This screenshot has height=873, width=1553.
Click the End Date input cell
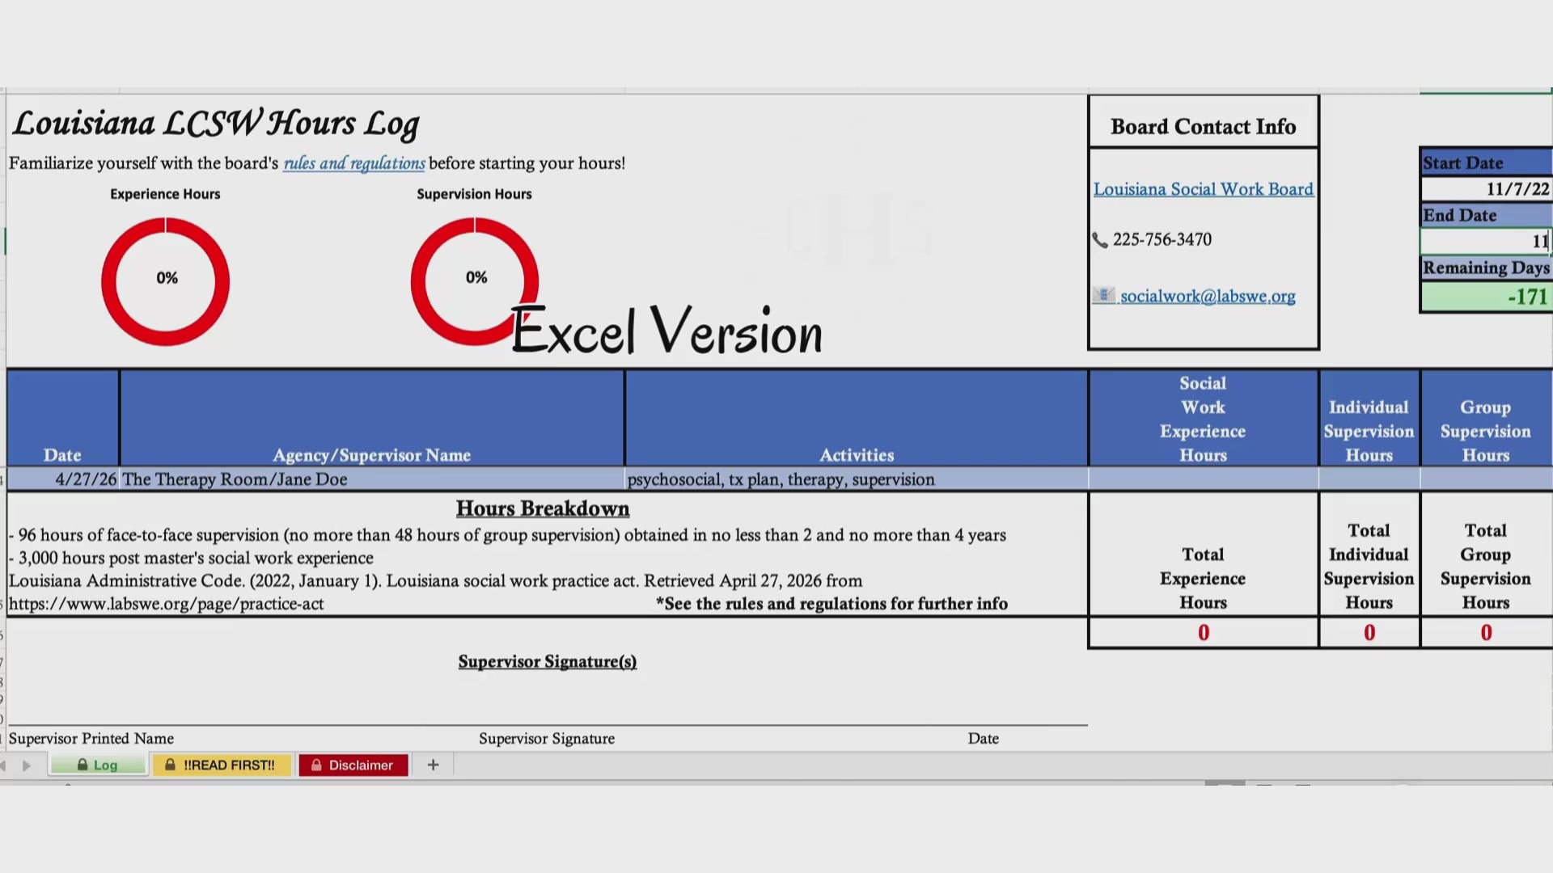coord(1486,241)
